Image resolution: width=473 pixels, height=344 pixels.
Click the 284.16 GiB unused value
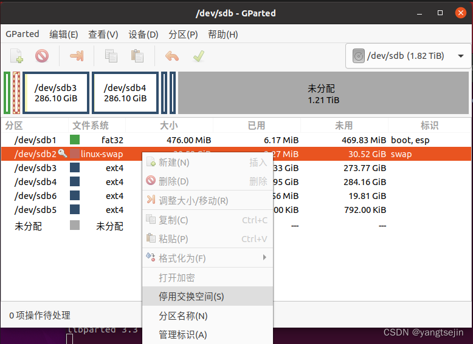(365, 182)
